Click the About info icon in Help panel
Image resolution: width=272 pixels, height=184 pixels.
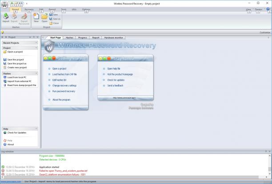point(5,145)
